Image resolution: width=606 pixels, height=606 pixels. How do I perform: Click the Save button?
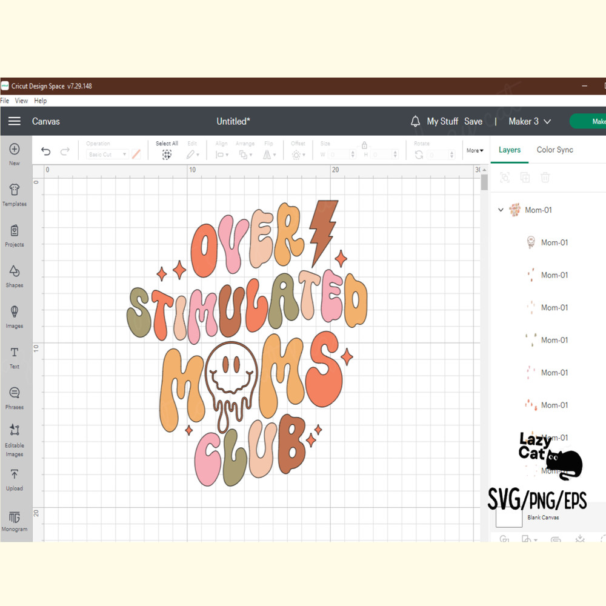coord(473,121)
